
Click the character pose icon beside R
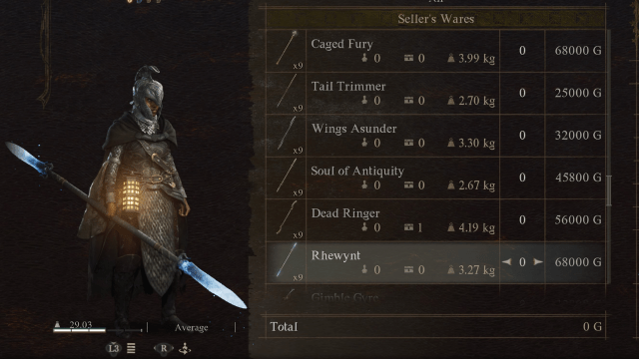tap(185, 348)
